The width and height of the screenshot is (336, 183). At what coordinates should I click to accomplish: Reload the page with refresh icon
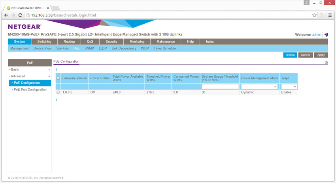click(20, 15)
